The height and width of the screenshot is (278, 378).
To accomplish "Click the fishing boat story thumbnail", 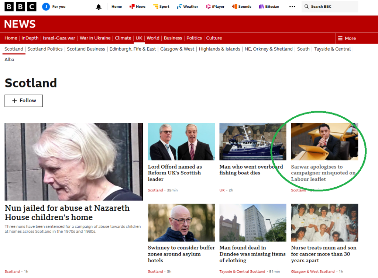I will coord(252,142).
